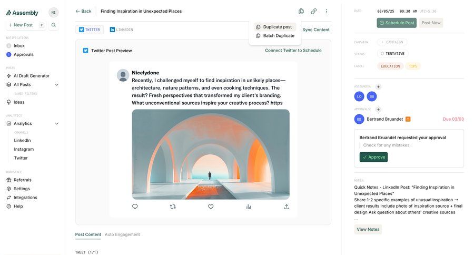Click Schedule Post button

click(x=397, y=23)
